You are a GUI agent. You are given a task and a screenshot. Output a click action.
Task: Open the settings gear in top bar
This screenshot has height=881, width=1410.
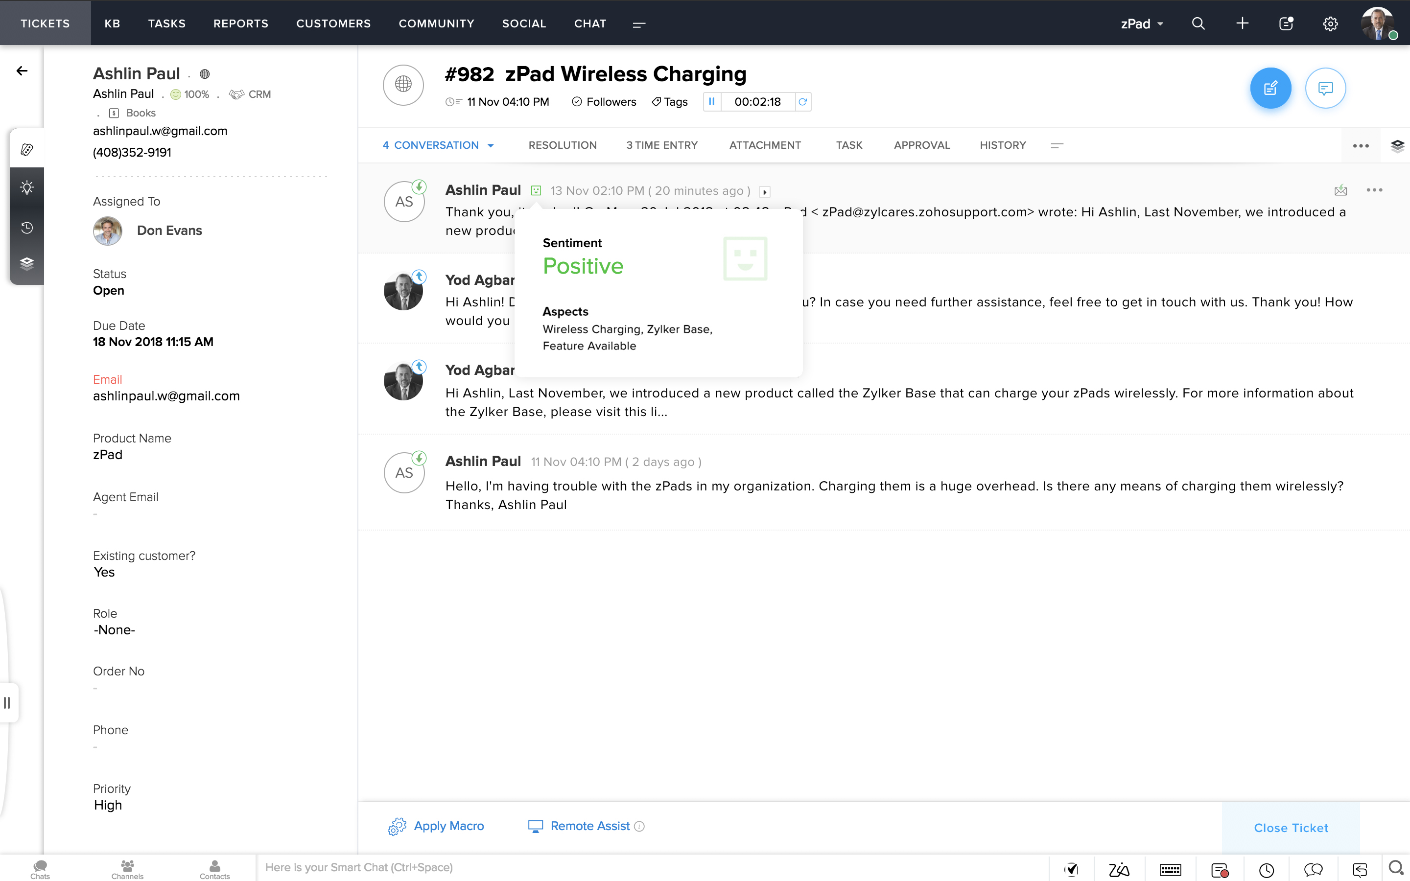click(x=1330, y=23)
